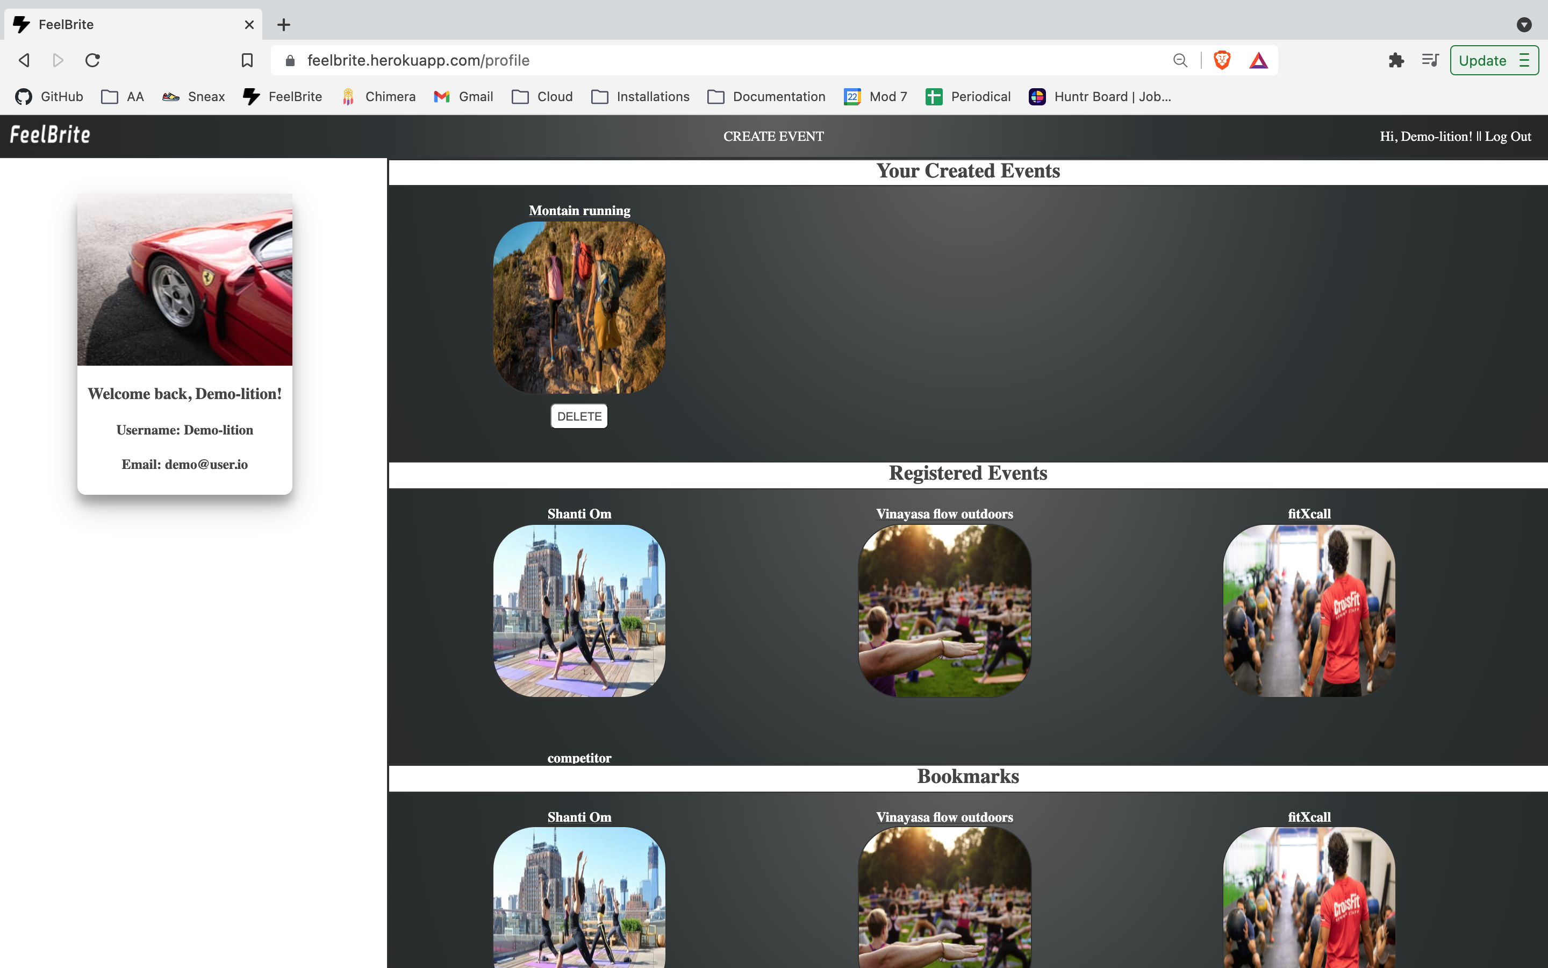This screenshot has width=1548, height=968.
Task: Click the Update browser button
Action: tap(1482, 60)
